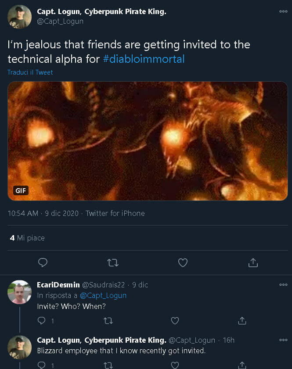Image resolution: width=292 pixels, height=369 pixels.
Task: Like EcariDesmin's reply
Action: click(x=175, y=321)
